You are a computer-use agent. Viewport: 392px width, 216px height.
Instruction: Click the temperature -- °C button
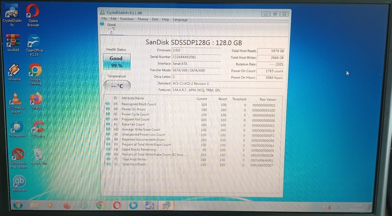[x=117, y=86]
